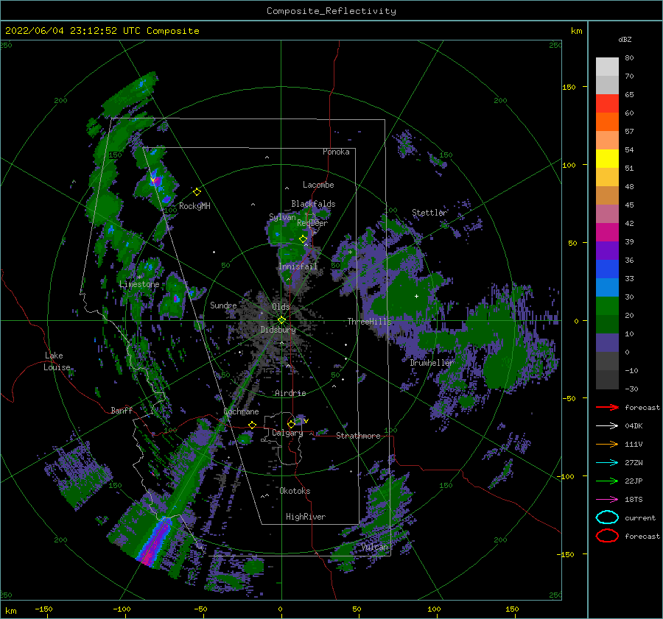The width and height of the screenshot is (663, 619).
Task: Click the magenta storm core west of RockyMH
Action: pyautogui.click(x=156, y=181)
